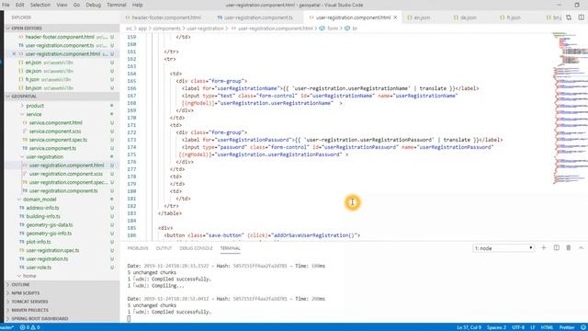Open geometry-gis-info.ts file

(49, 234)
